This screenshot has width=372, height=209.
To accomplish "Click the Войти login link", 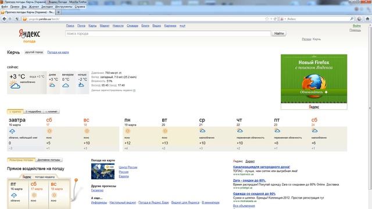I will (356, 26).
